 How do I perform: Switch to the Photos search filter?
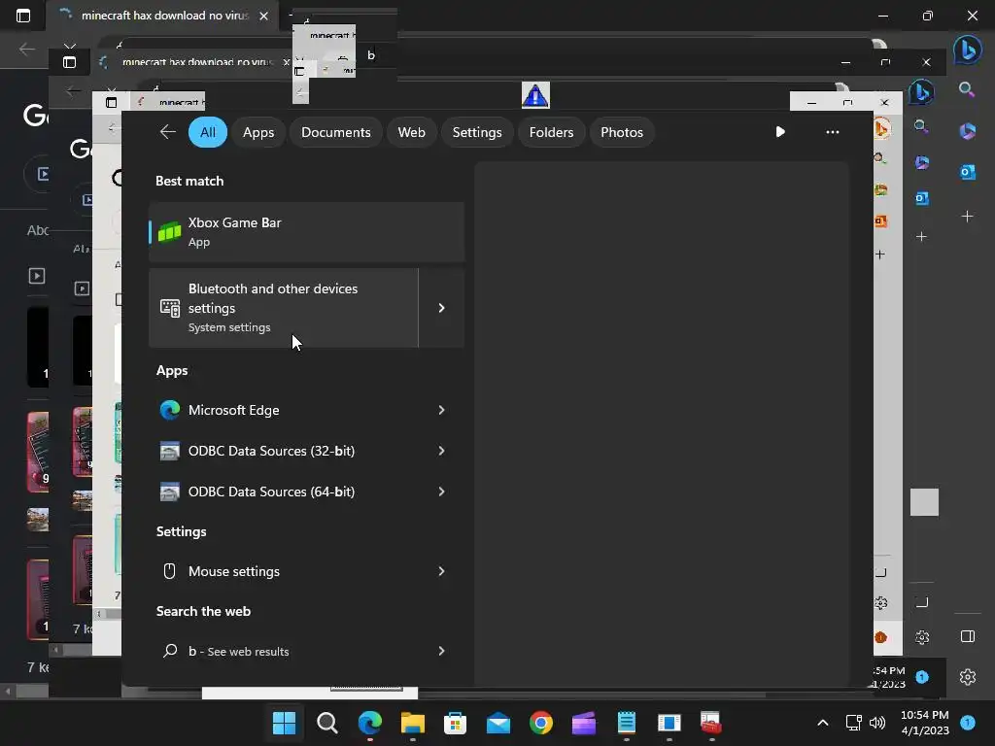pyautogui.click(x=621, y=132)
